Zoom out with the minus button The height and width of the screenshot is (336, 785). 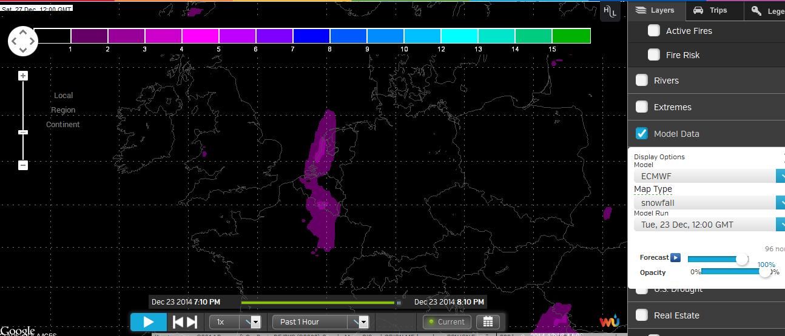pyautogui.click(x=23, y=165)
